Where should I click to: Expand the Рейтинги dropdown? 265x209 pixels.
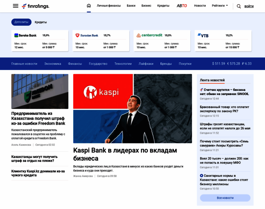[x=220, y=6]
